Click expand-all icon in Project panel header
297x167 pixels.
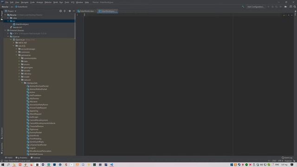(65, 11)
